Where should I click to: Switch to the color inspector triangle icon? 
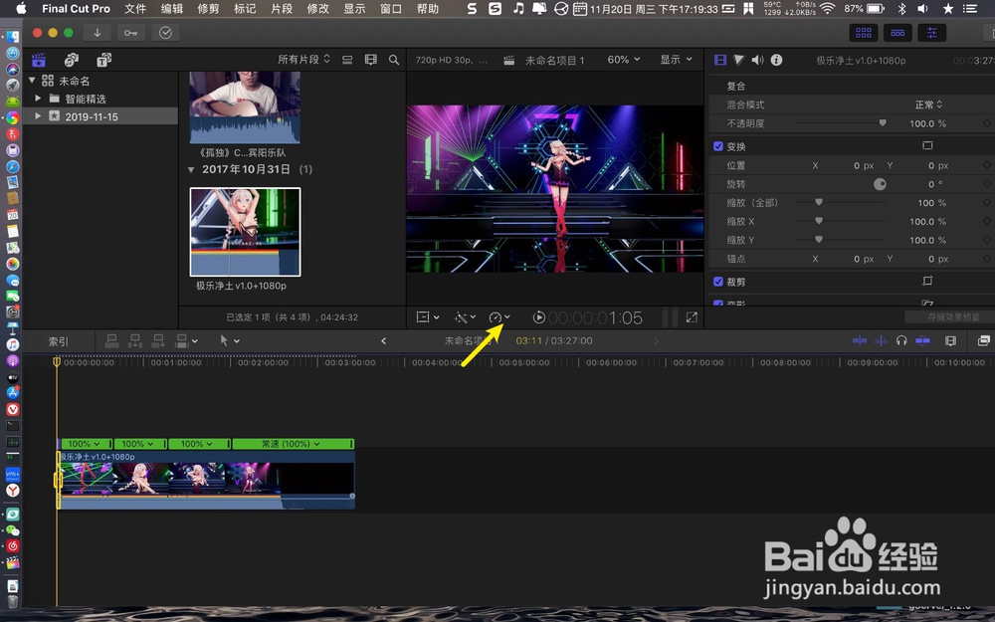[738, 61]
